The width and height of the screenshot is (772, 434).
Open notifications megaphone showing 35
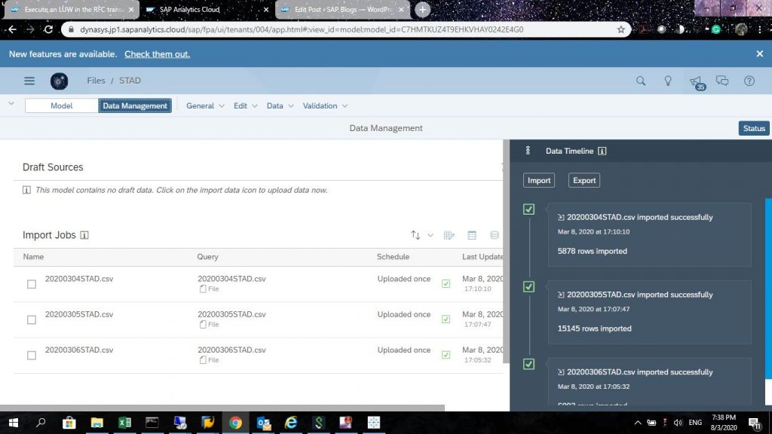pos(697,82)
